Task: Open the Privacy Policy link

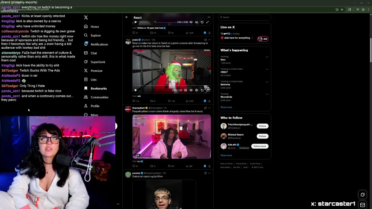Action: [x=241, y=164]
